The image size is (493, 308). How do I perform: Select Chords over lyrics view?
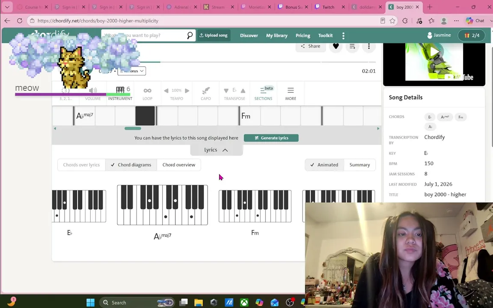81,165
